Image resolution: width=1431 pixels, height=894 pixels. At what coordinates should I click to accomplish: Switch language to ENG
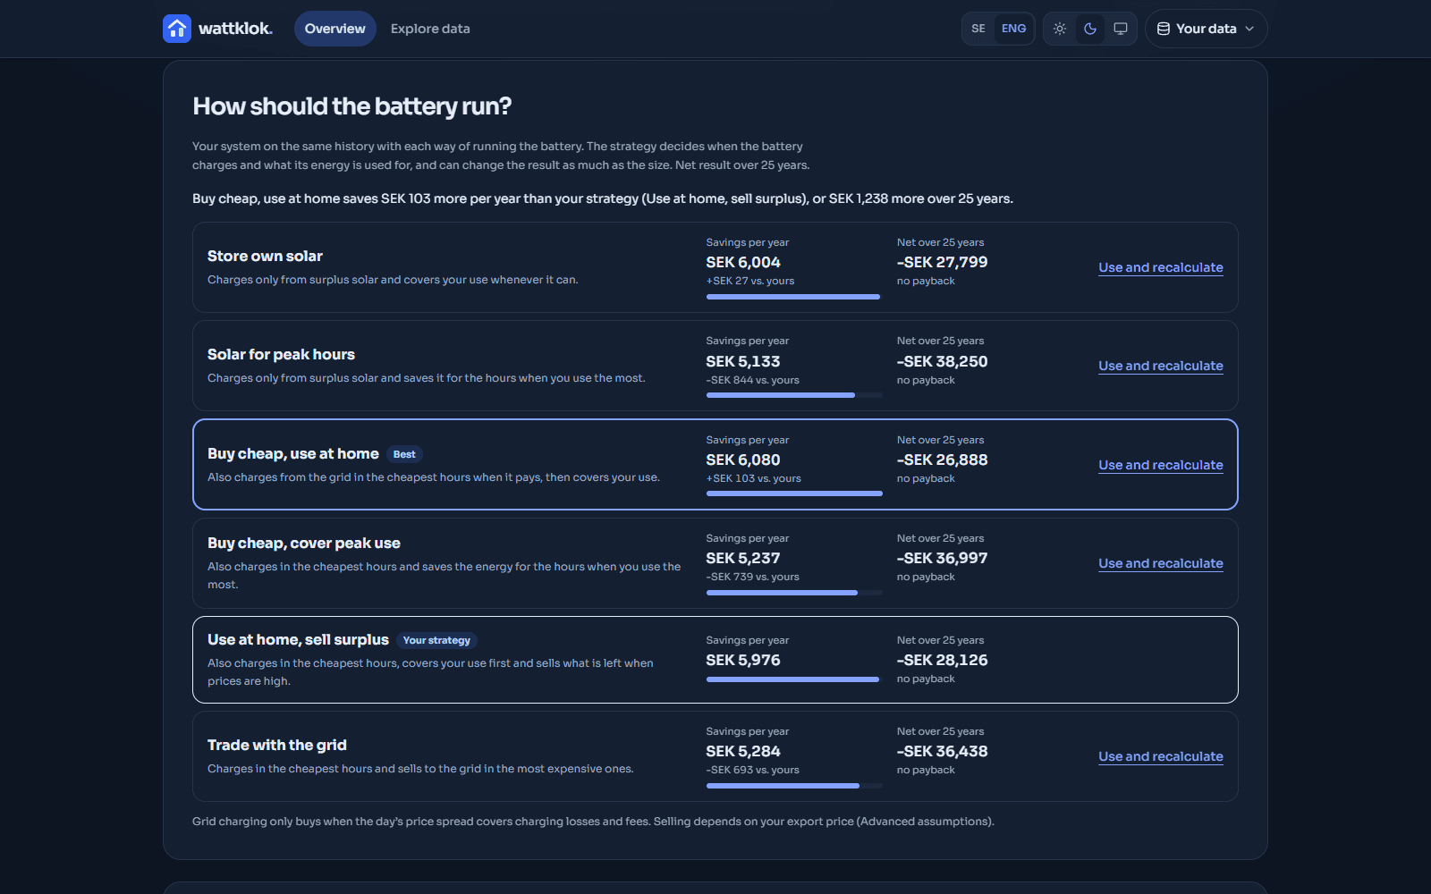point(1013,29)
